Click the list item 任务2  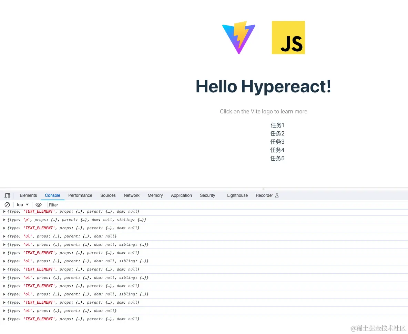pyautogui.click(x=277, y=133)
